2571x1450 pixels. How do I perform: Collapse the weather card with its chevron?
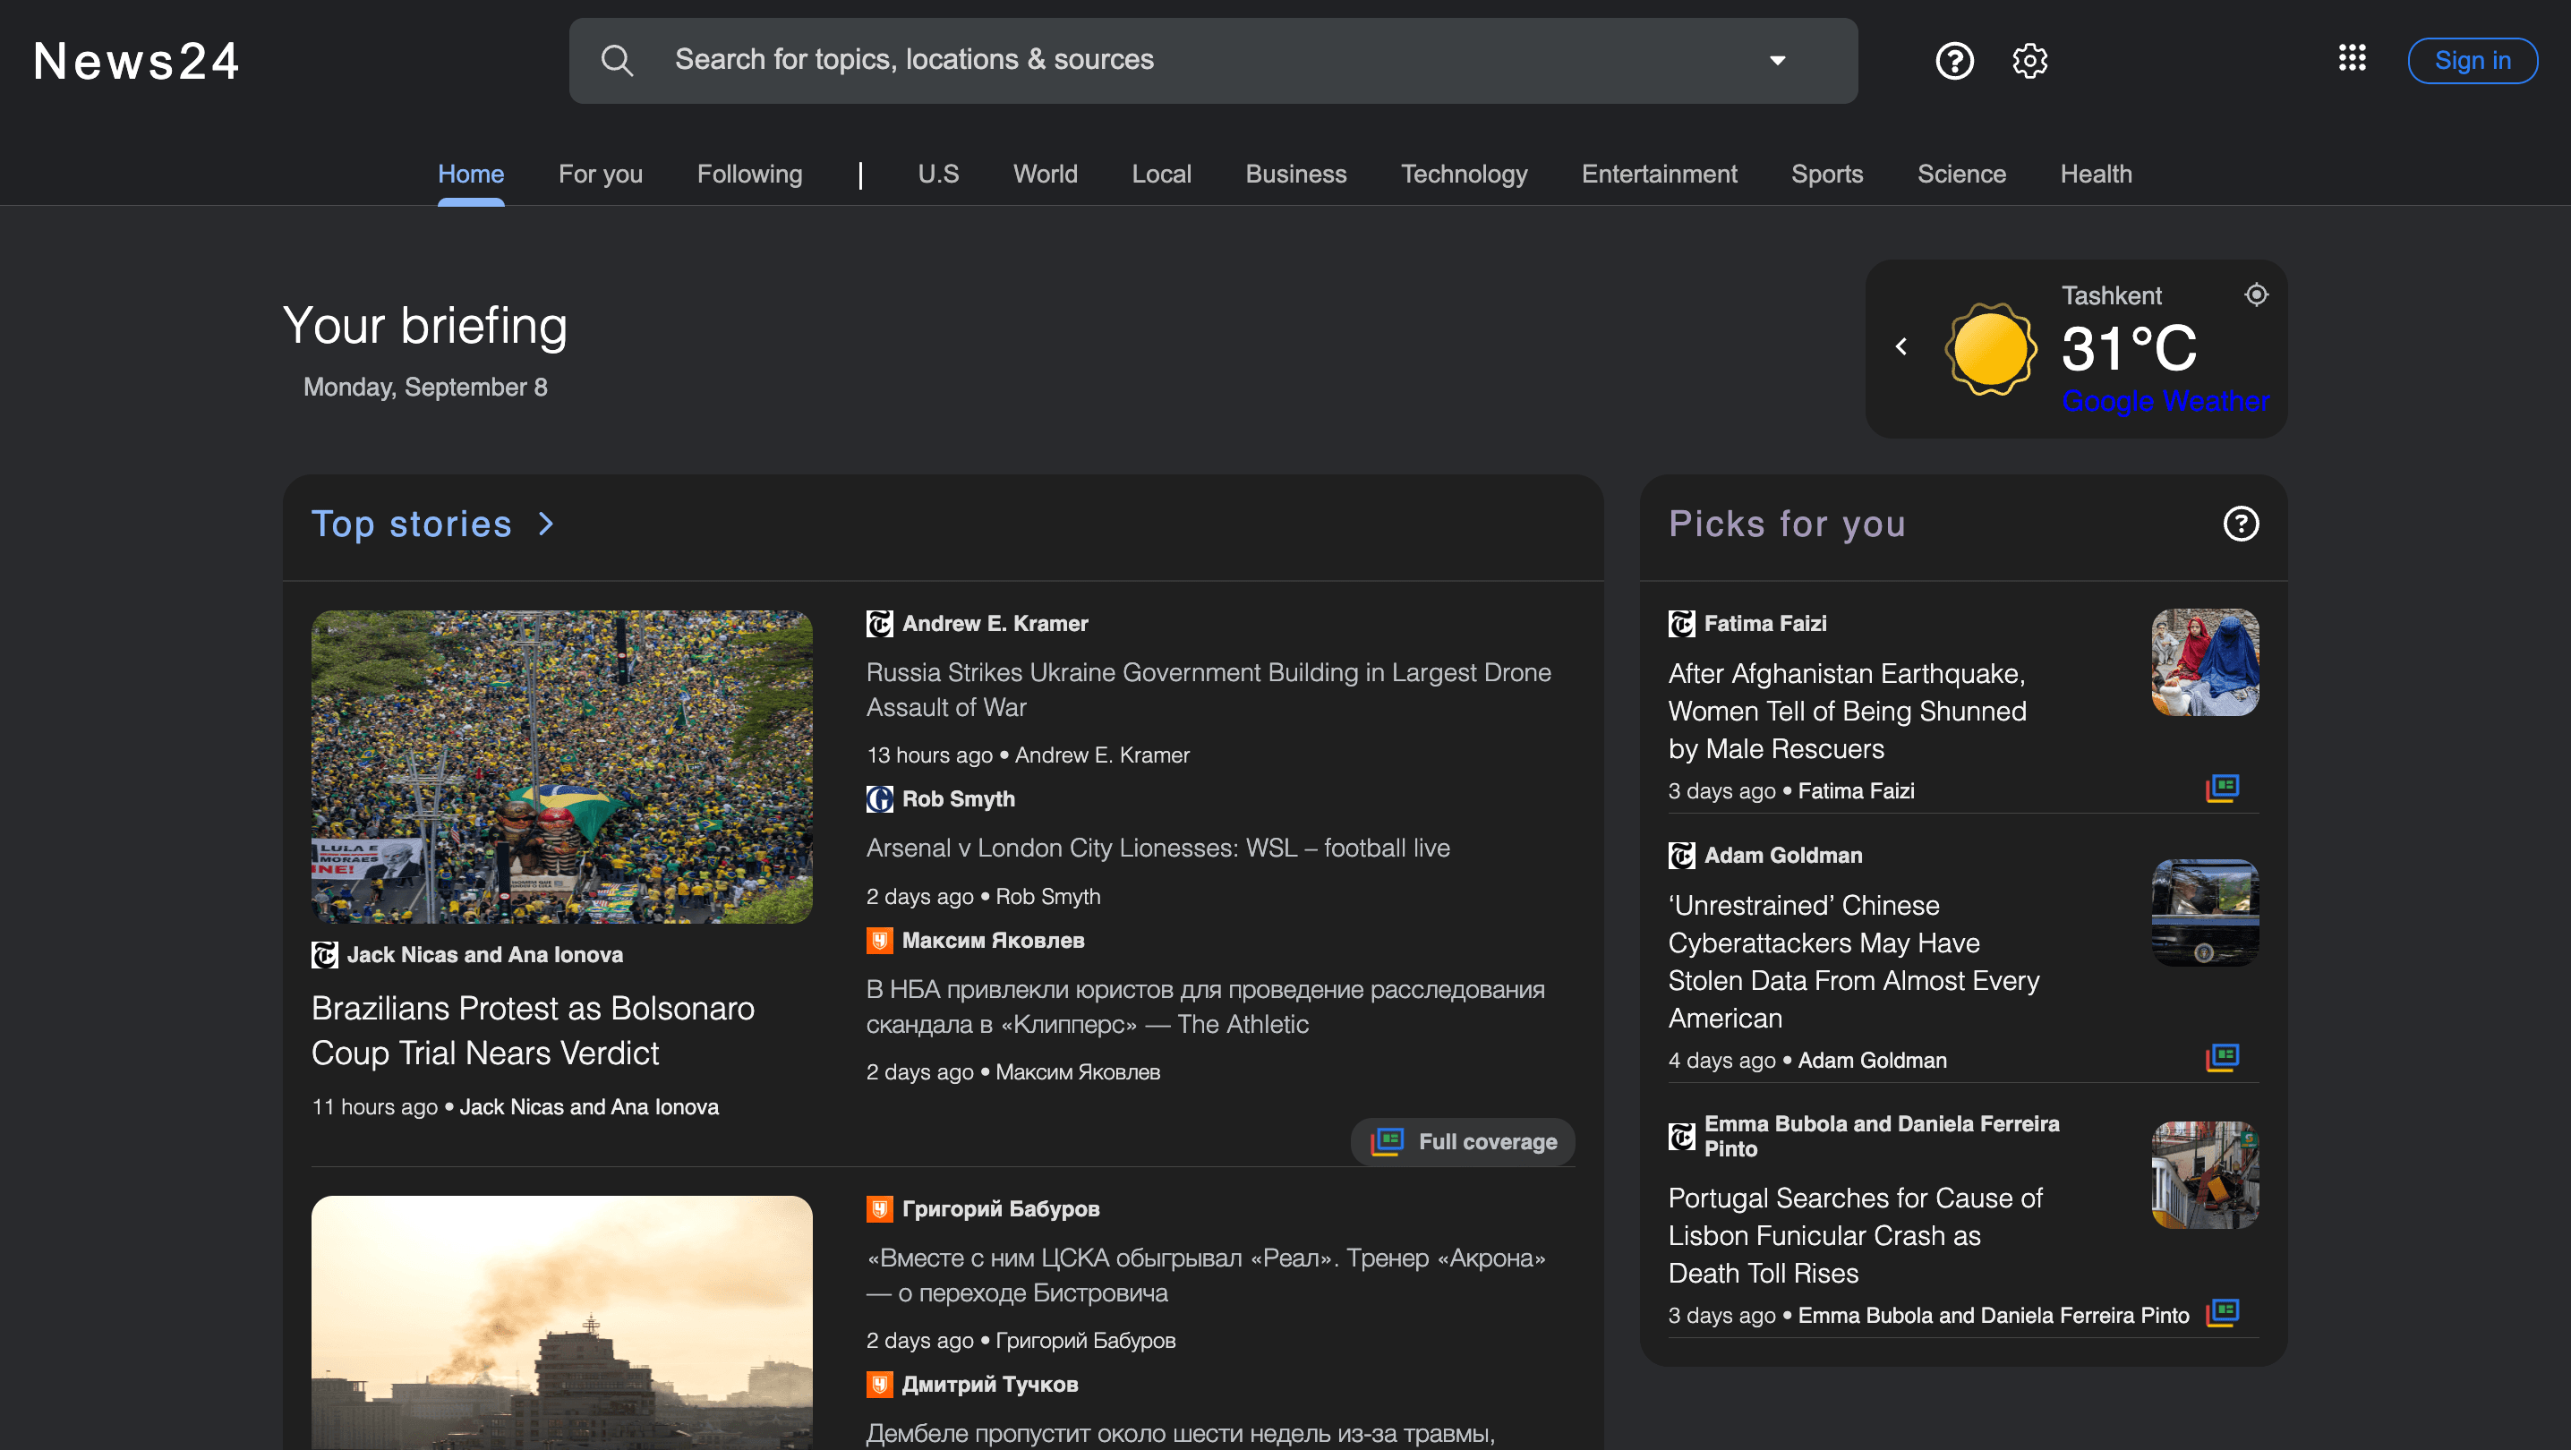tap(1901, 345)
